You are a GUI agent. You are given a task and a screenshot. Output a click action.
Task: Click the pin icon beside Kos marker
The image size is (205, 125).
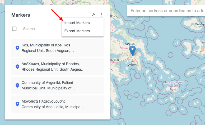[17, 48]
